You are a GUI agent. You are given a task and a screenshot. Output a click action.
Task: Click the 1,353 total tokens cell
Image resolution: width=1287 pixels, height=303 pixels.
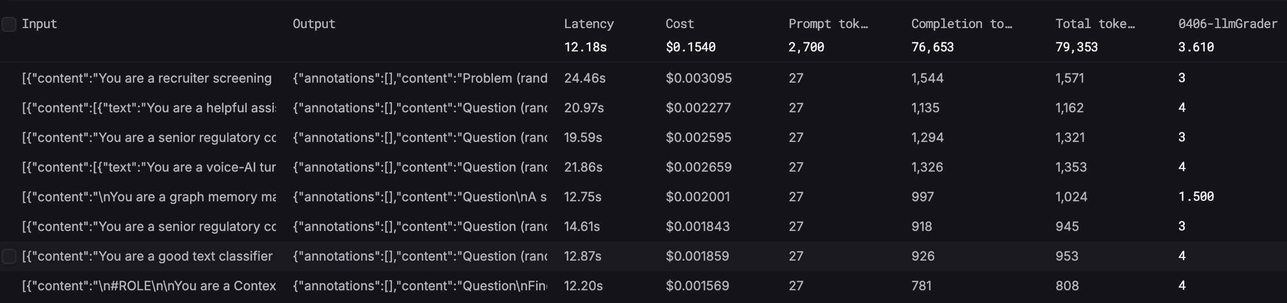1071,167
